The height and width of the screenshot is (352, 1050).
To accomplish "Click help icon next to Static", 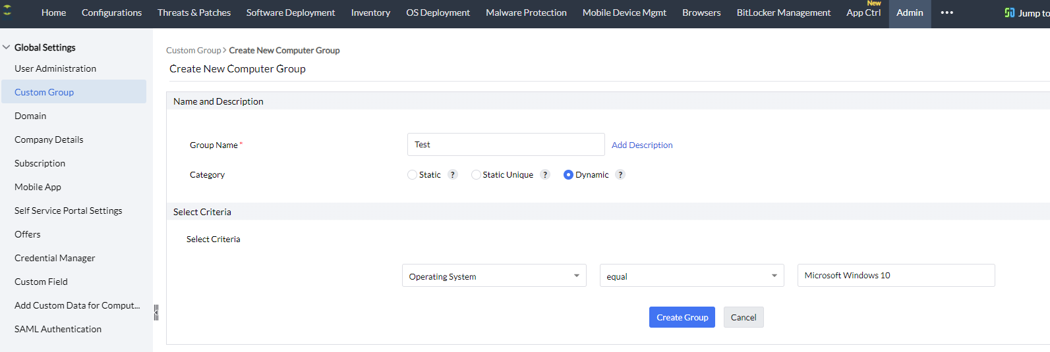I will (453, 174).
